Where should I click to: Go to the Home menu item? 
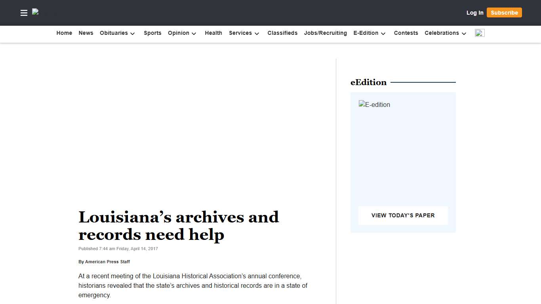[x=64, y=33]
